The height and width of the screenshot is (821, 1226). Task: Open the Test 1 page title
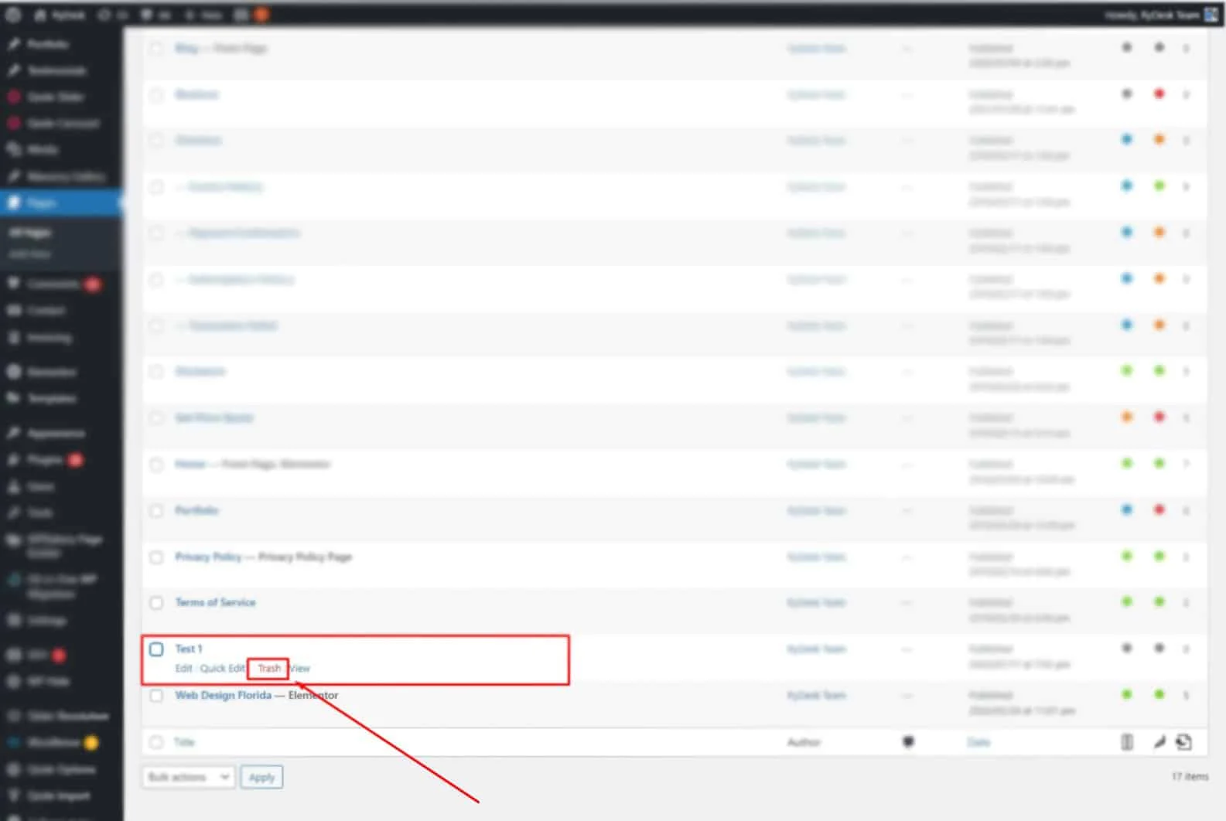pyautogui.click(x=188, y=649)
